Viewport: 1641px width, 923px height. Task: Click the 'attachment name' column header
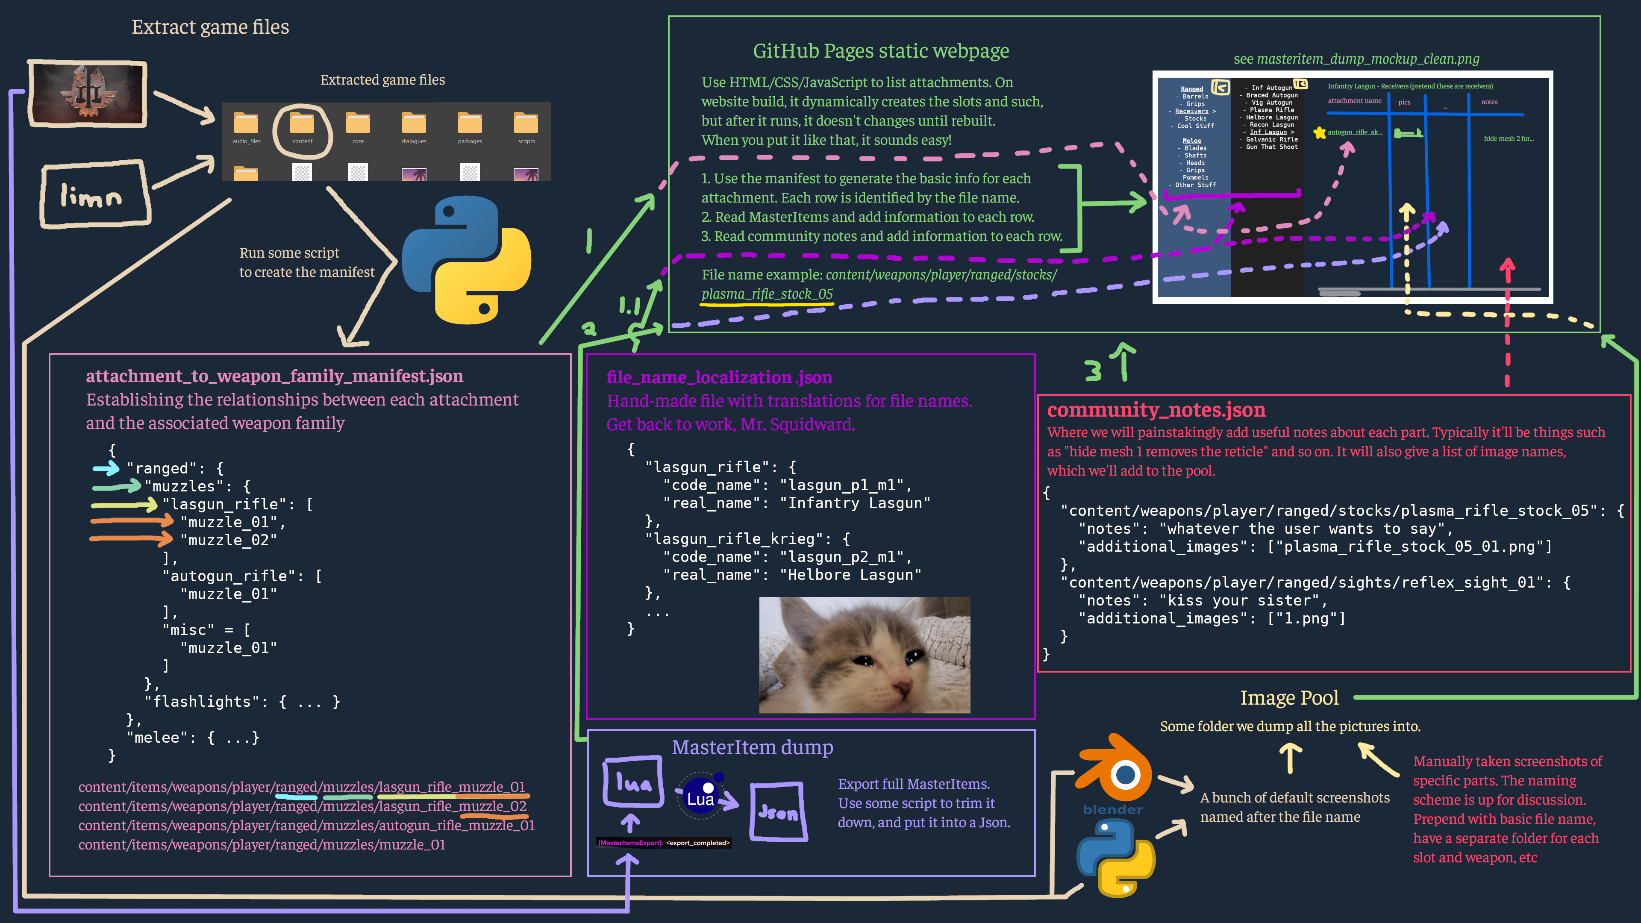click(1355, 101)
